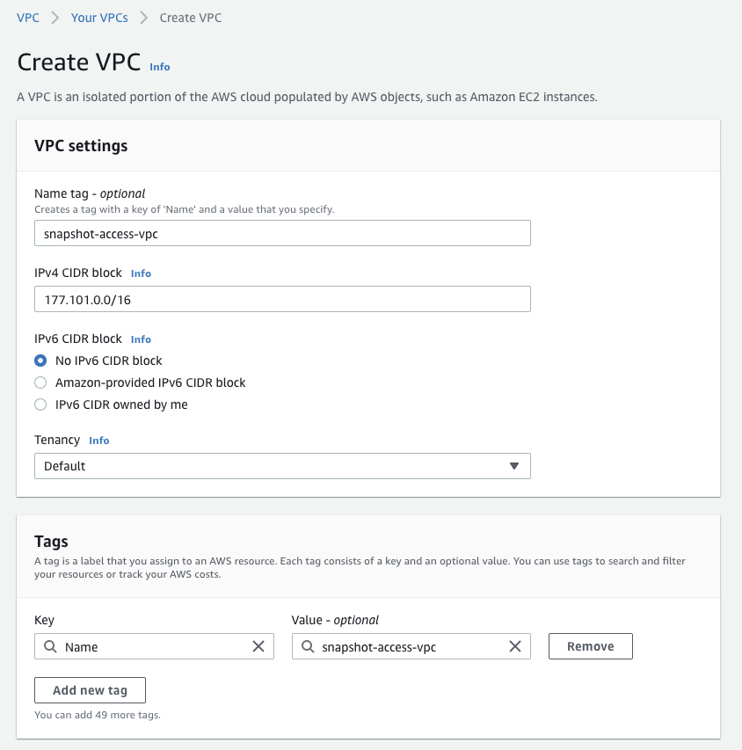Click the search icon in the Key field
Viewport: 742px width, 750px height.
coord(50,646)
